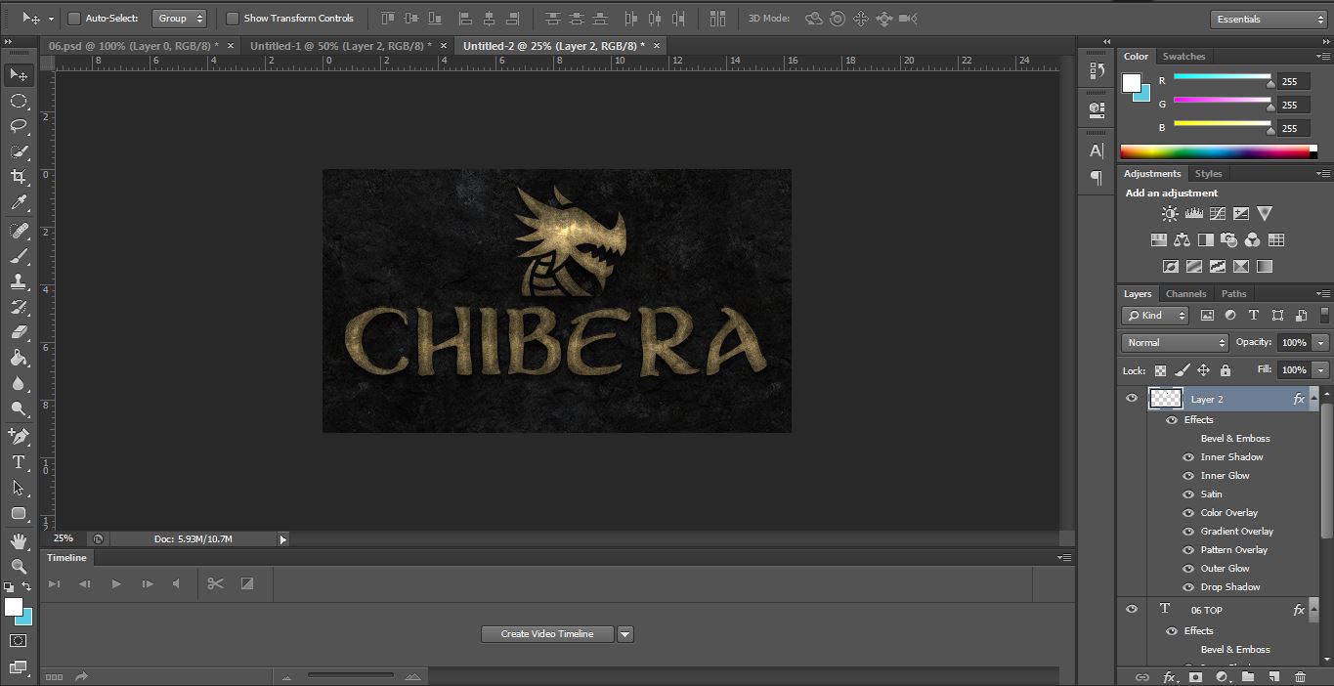The height and width of the screenshot is (686, 1334).
Task: Add a Color Balance adjustment
Action: pos(1183,239)
